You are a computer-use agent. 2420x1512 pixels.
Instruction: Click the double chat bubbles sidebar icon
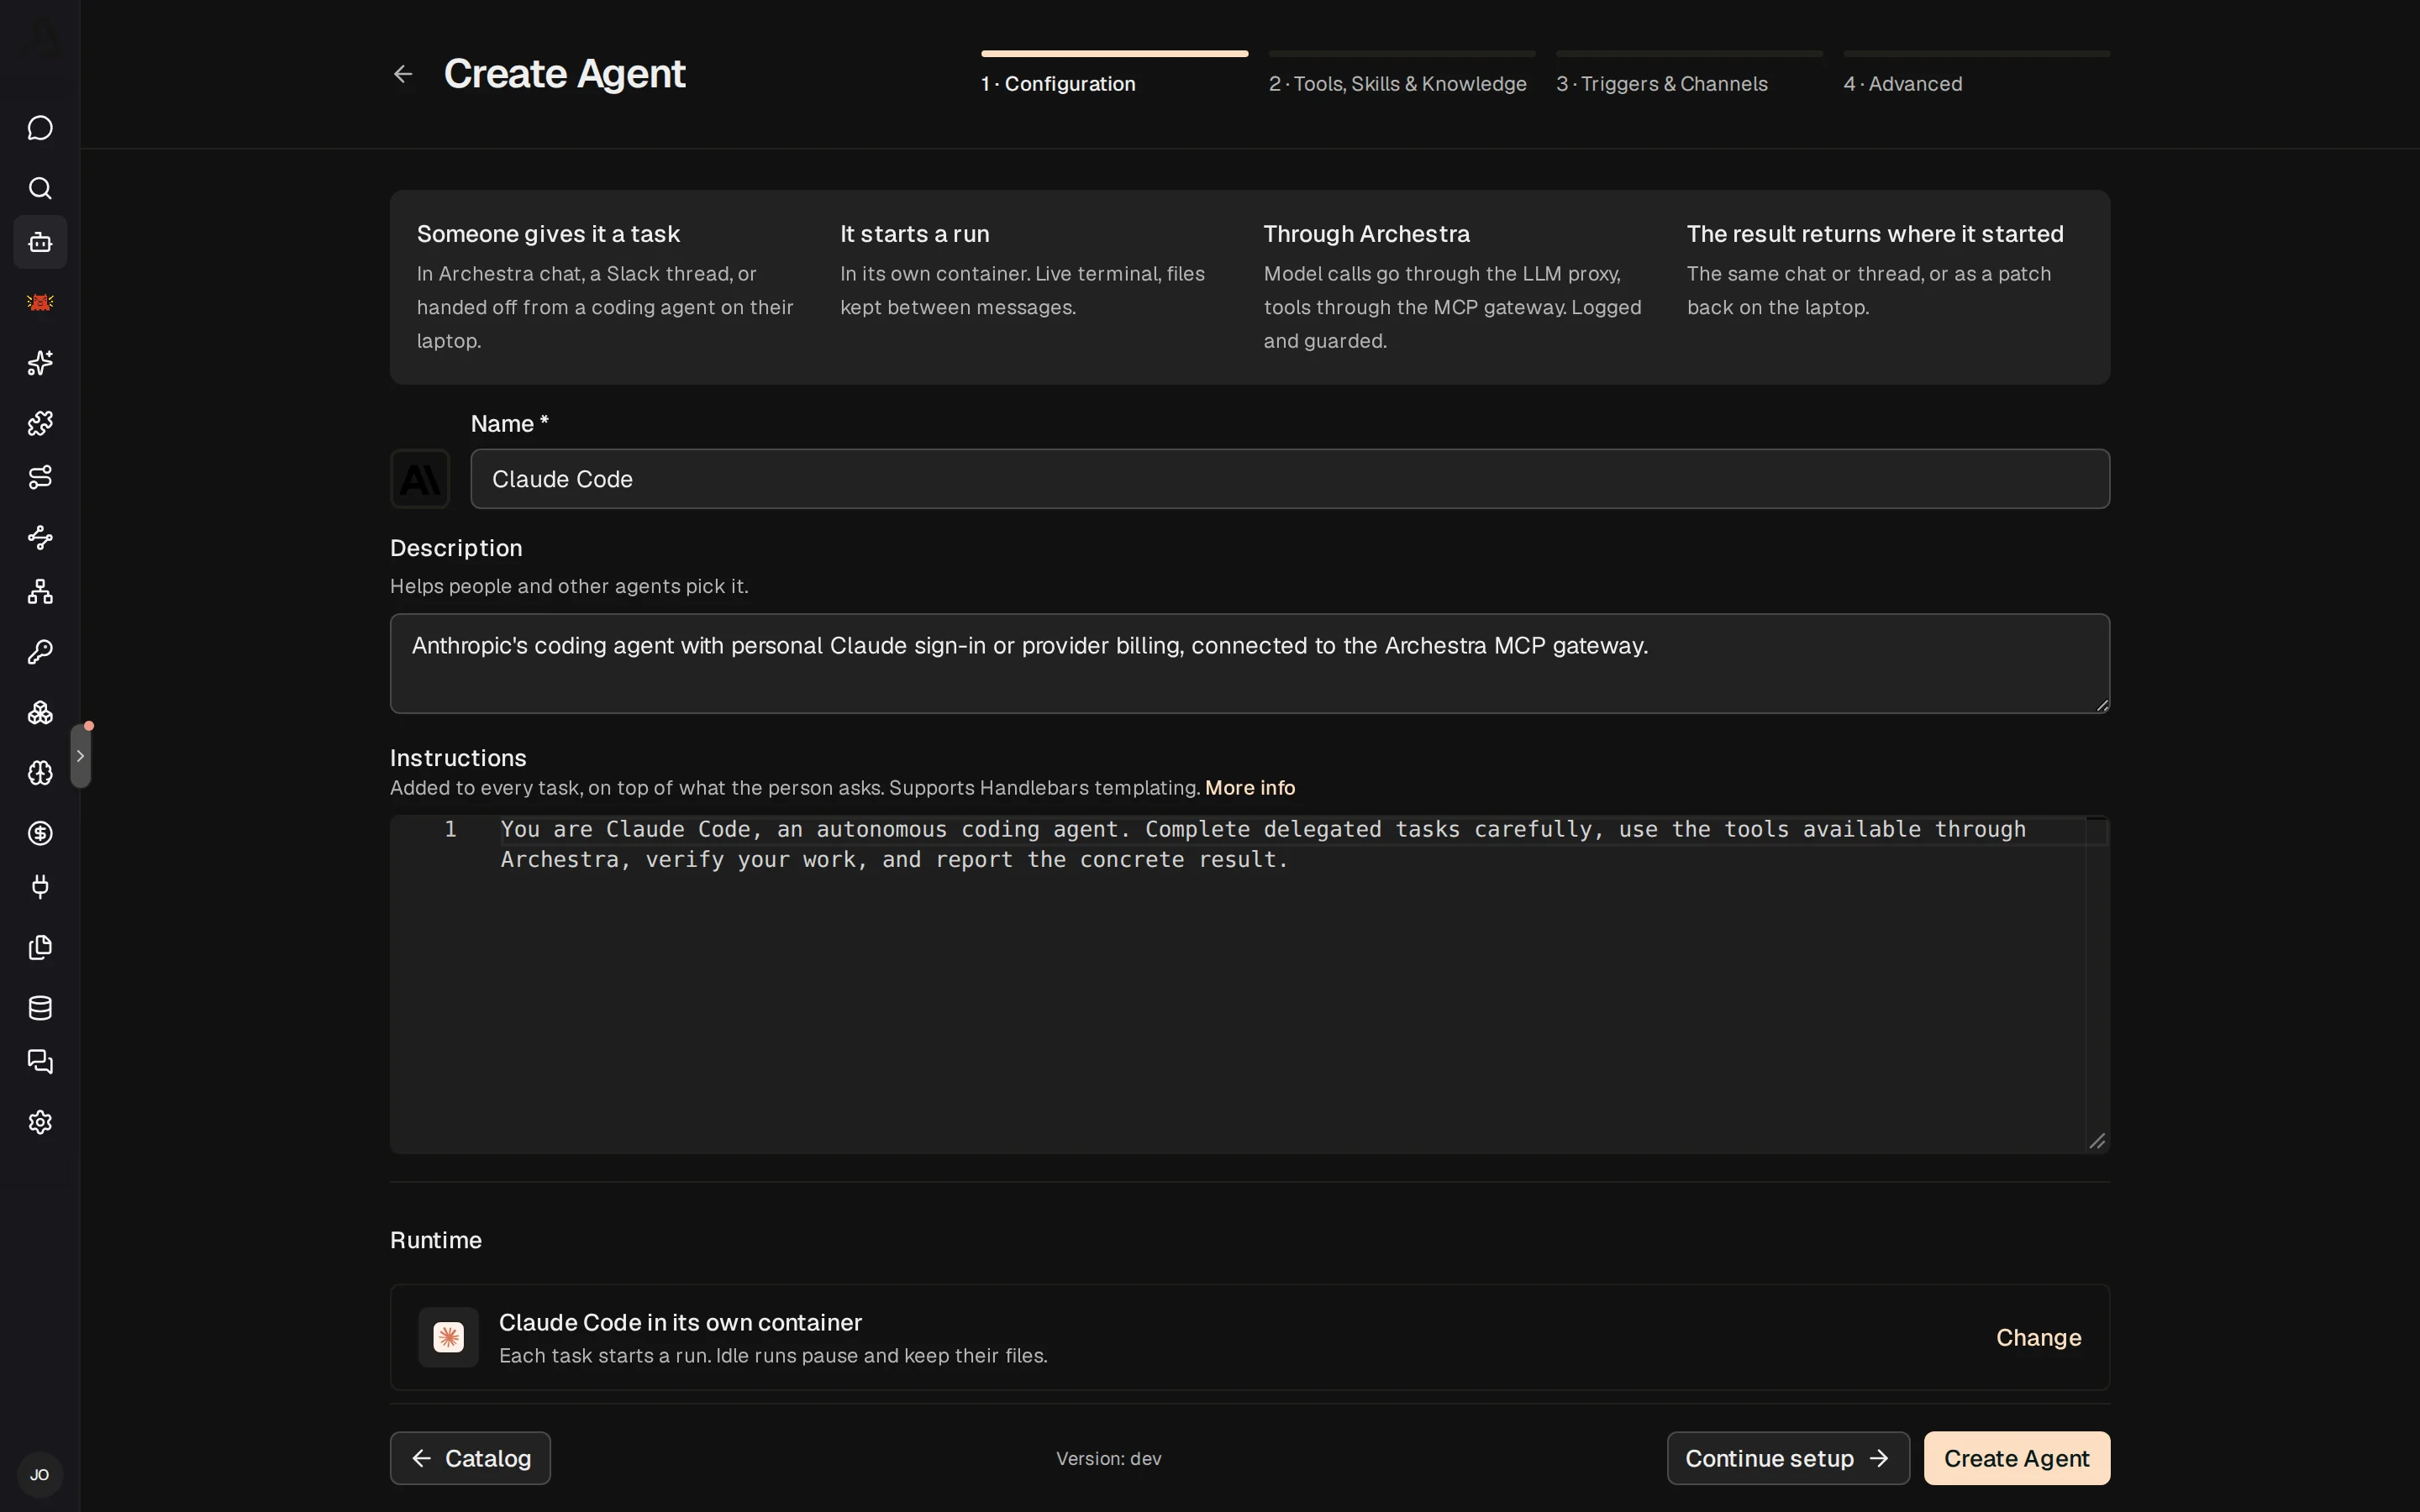tap(40, 1062)
